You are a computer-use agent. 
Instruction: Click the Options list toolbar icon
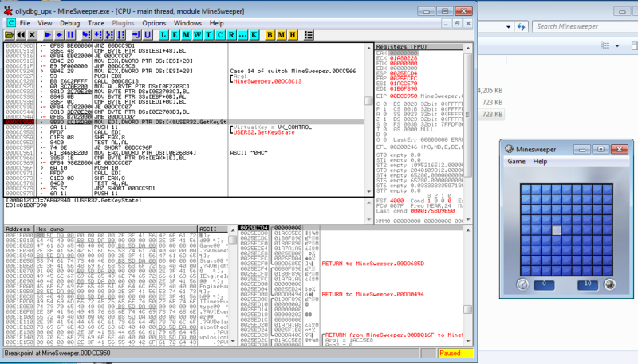coord(309,35)
